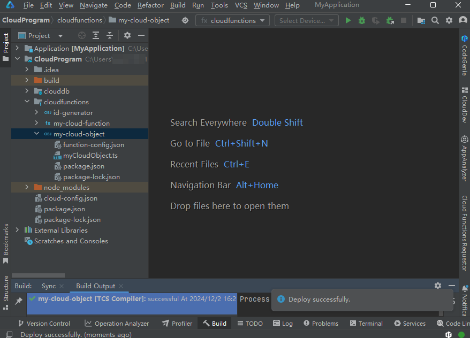Click Collapse All icon in Project panel

click(110, 36)
